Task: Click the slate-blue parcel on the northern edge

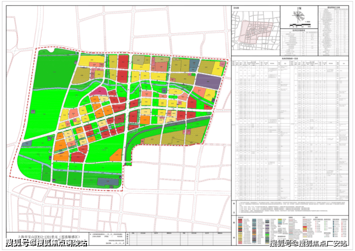Action: 194,64
